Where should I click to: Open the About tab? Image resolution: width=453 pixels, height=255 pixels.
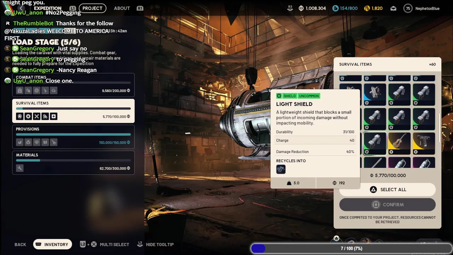(x=122, y=8)
